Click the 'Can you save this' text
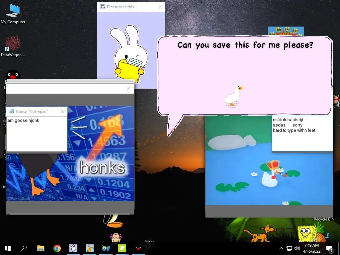Screen dimensions: 340x255 pyautogui.click(x=245, y=45)
